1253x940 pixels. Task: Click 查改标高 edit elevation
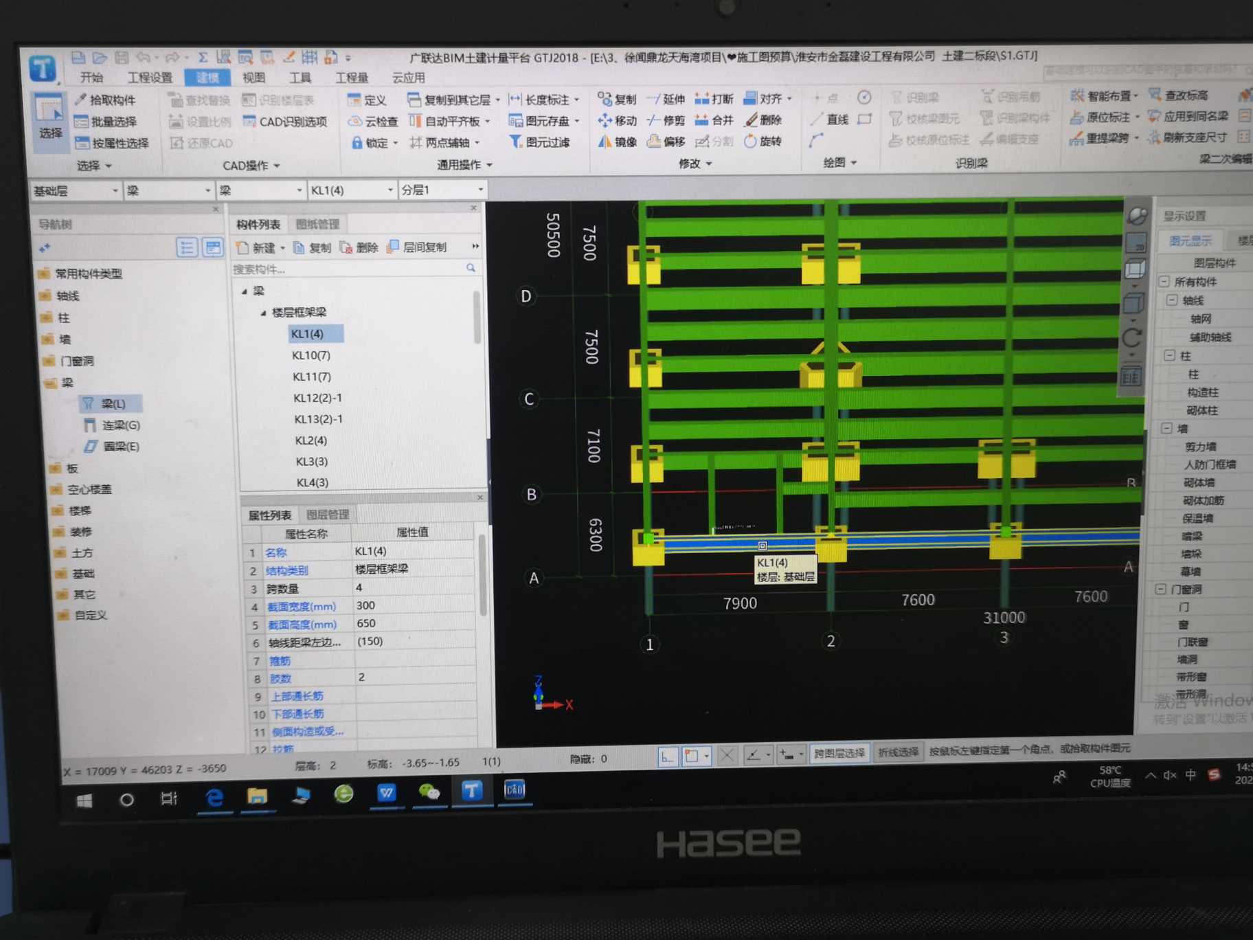[1178, 96]
